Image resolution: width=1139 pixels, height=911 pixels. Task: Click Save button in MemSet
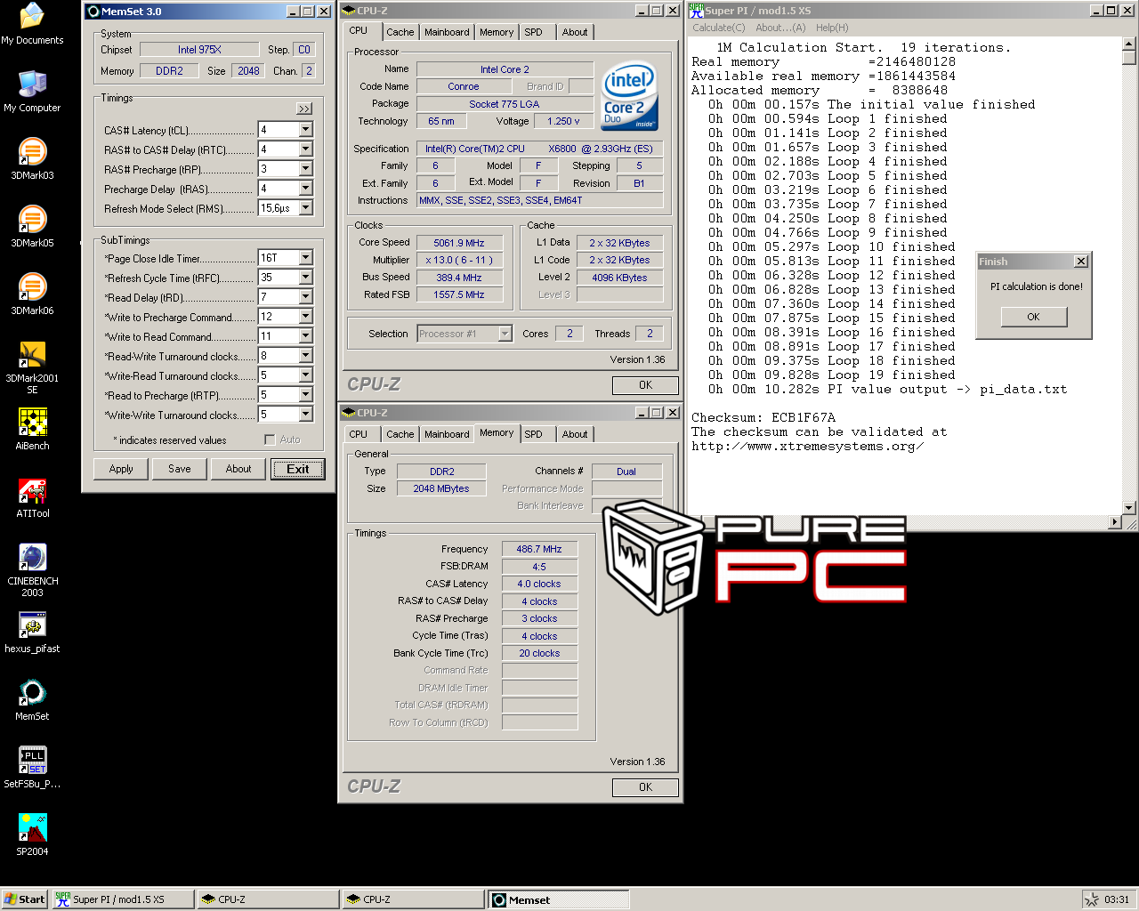point(180,469)
